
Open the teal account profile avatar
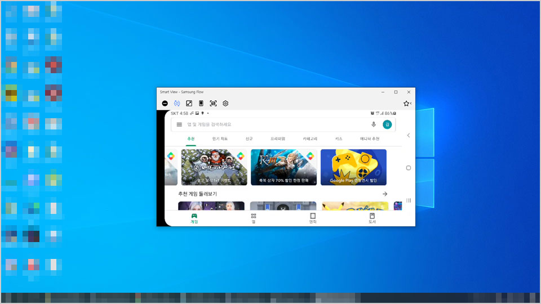tap(387, 124)
